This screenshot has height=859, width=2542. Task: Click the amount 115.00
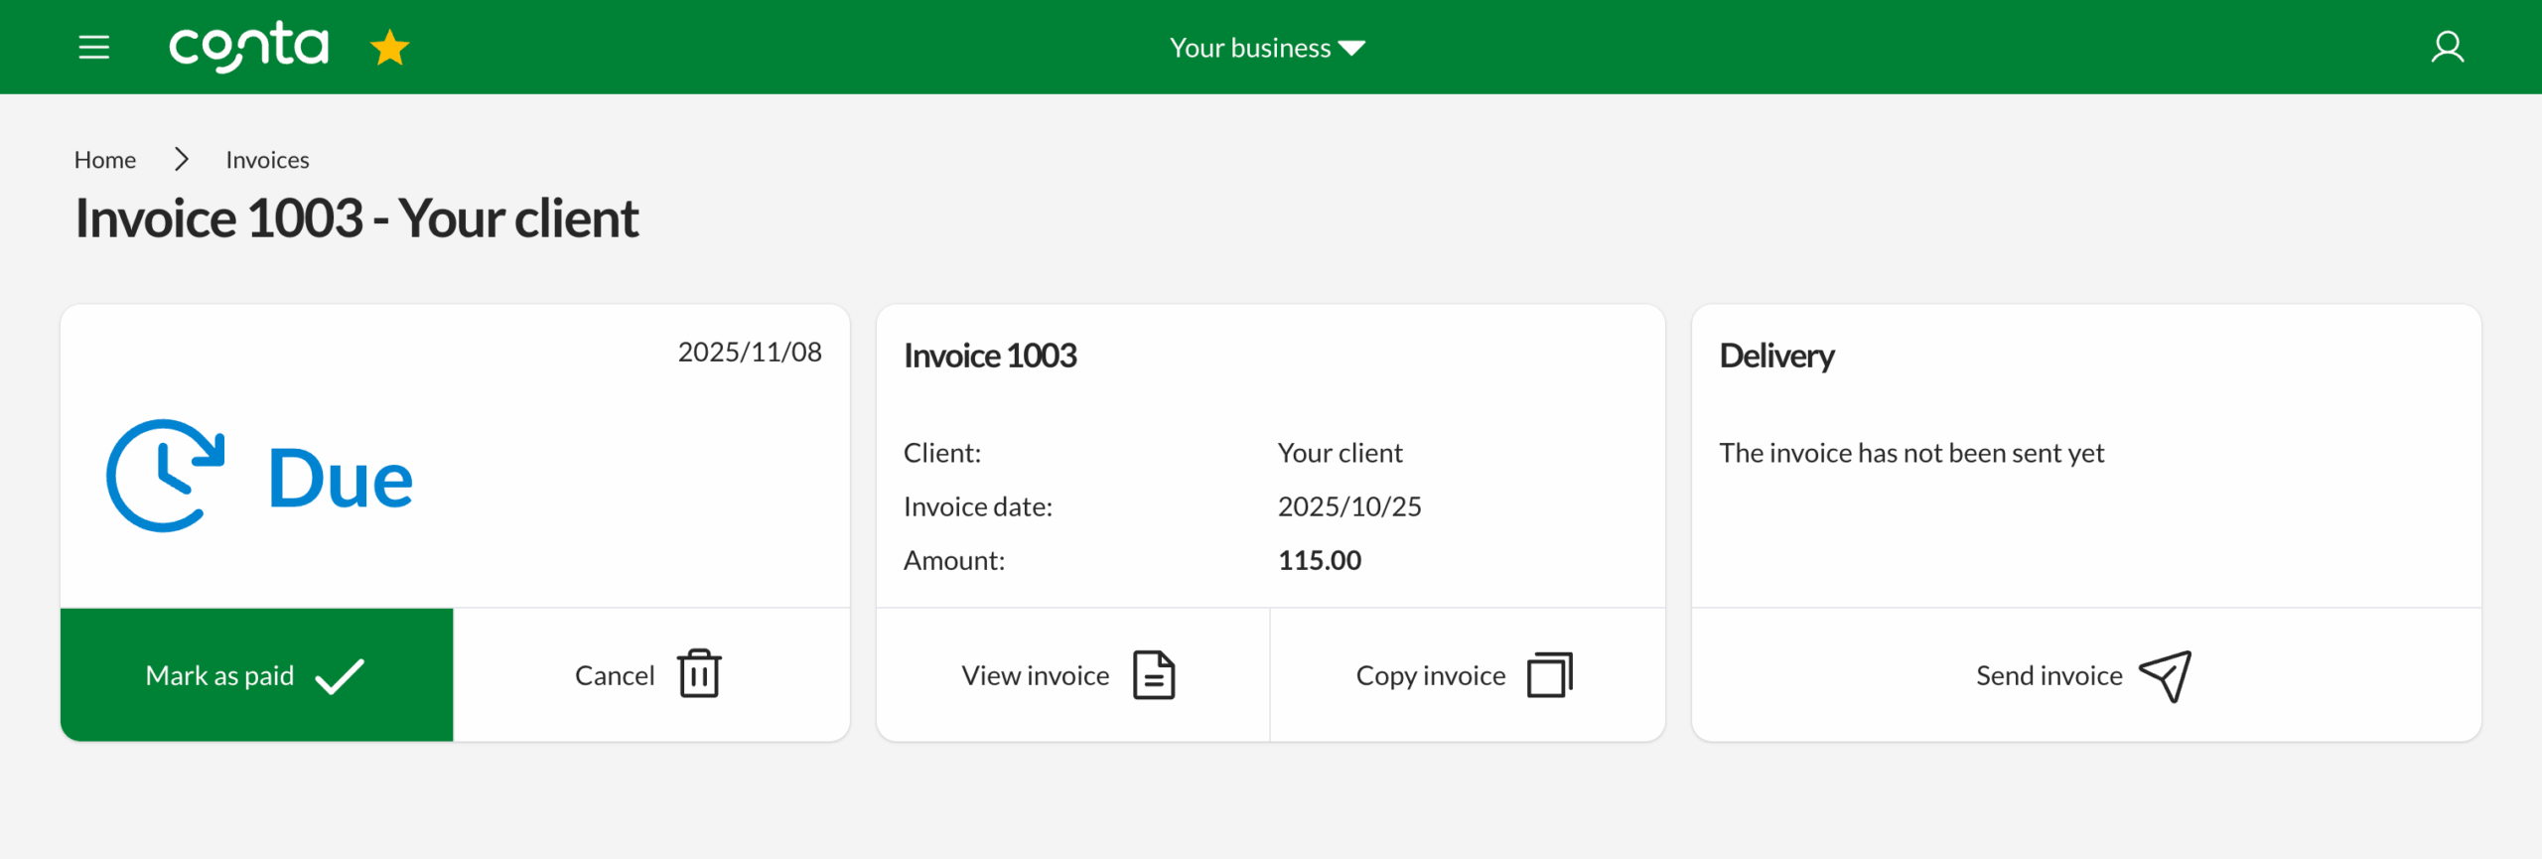click(1320, 560)
